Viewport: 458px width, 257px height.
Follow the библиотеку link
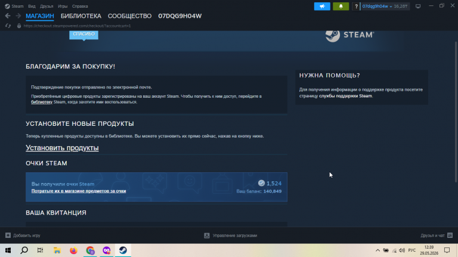tap(42, 102)
